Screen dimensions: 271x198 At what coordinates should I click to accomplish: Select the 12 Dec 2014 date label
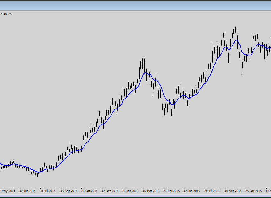(110, 191)
